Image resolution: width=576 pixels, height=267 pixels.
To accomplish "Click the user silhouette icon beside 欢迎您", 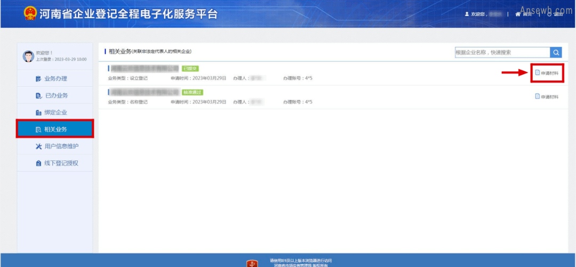I will [x=467, y=14].
